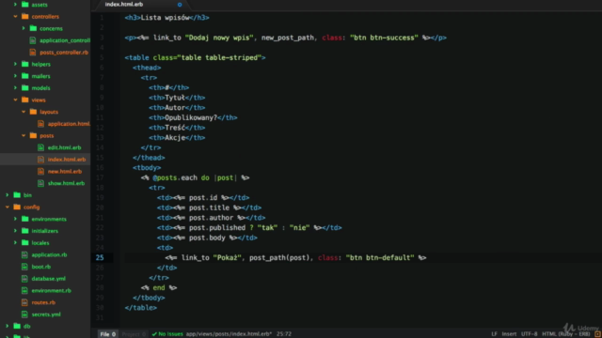
Task: Change the UTF-8 encoding selector
Action: click(529, 334)
